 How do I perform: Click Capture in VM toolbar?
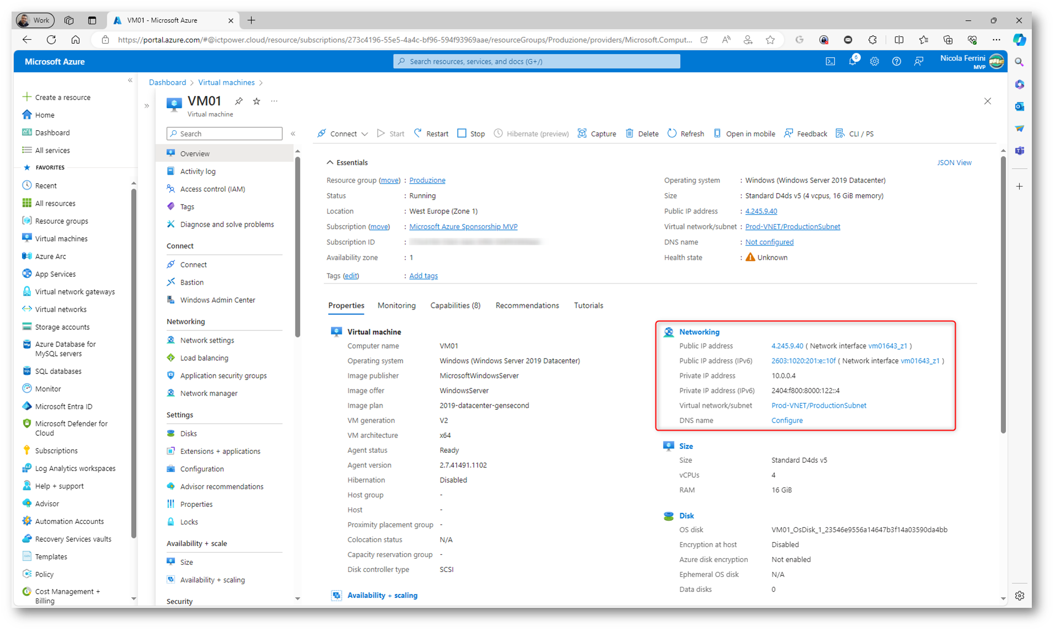point(597,133)
